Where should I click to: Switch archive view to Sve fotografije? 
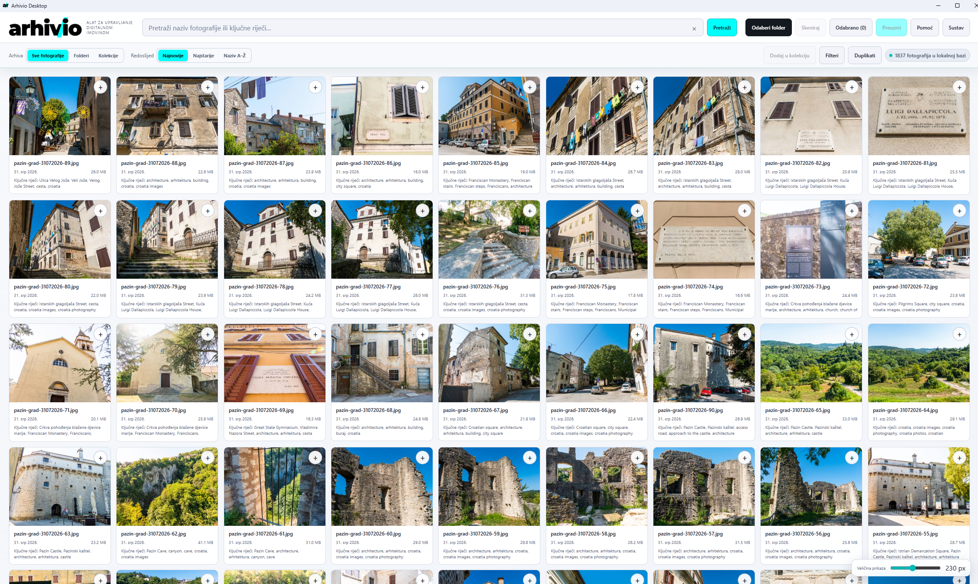(x=48, y=56)
